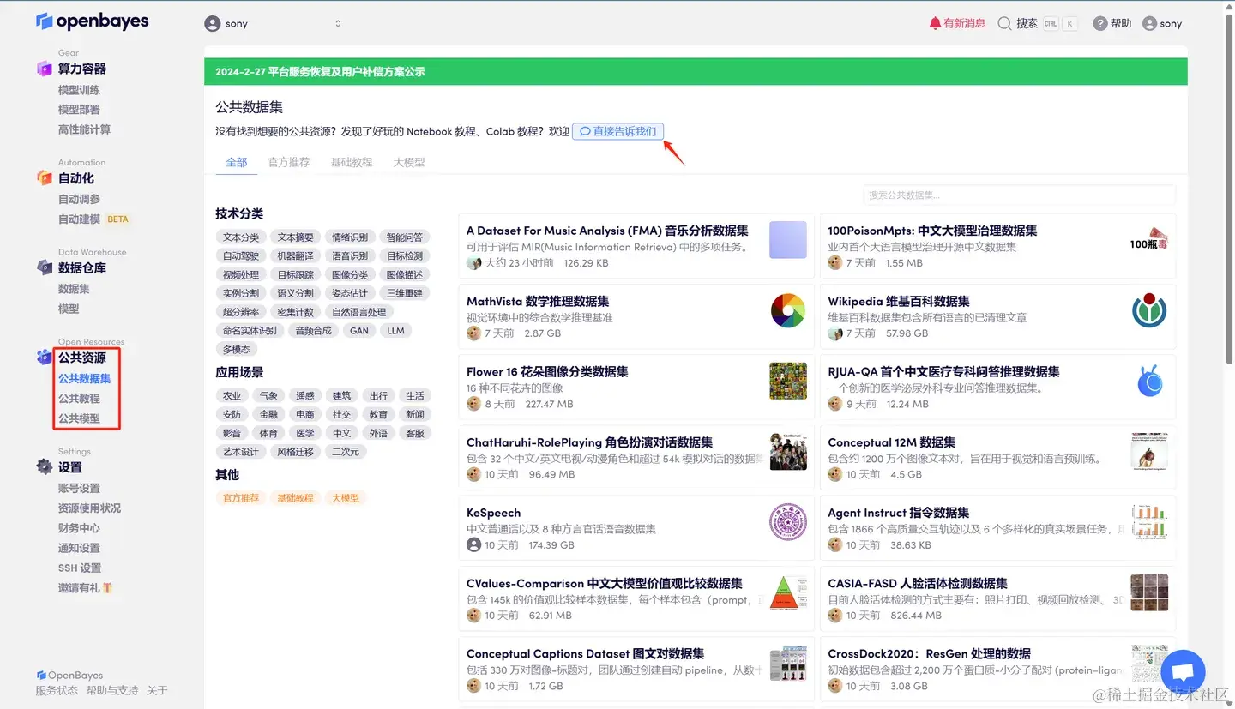Click the 公共资源 section icon
Image resolution: width=1235 pixels, height=709 pixels.
pyautogui.click(x=45, y=358)
